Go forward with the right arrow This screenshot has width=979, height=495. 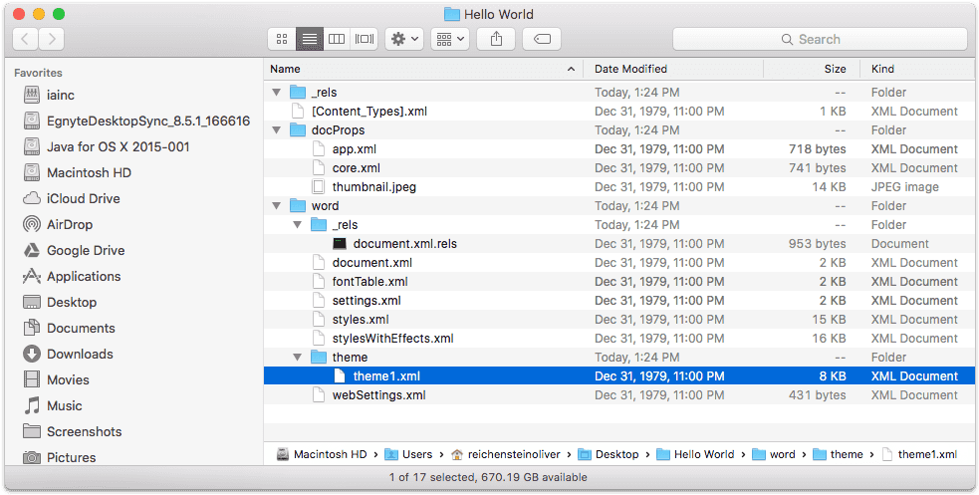(x=51, y=39)
